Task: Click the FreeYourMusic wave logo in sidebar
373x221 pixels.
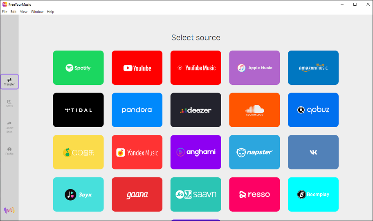Action: pyautogui.click(x=9, y=210)
